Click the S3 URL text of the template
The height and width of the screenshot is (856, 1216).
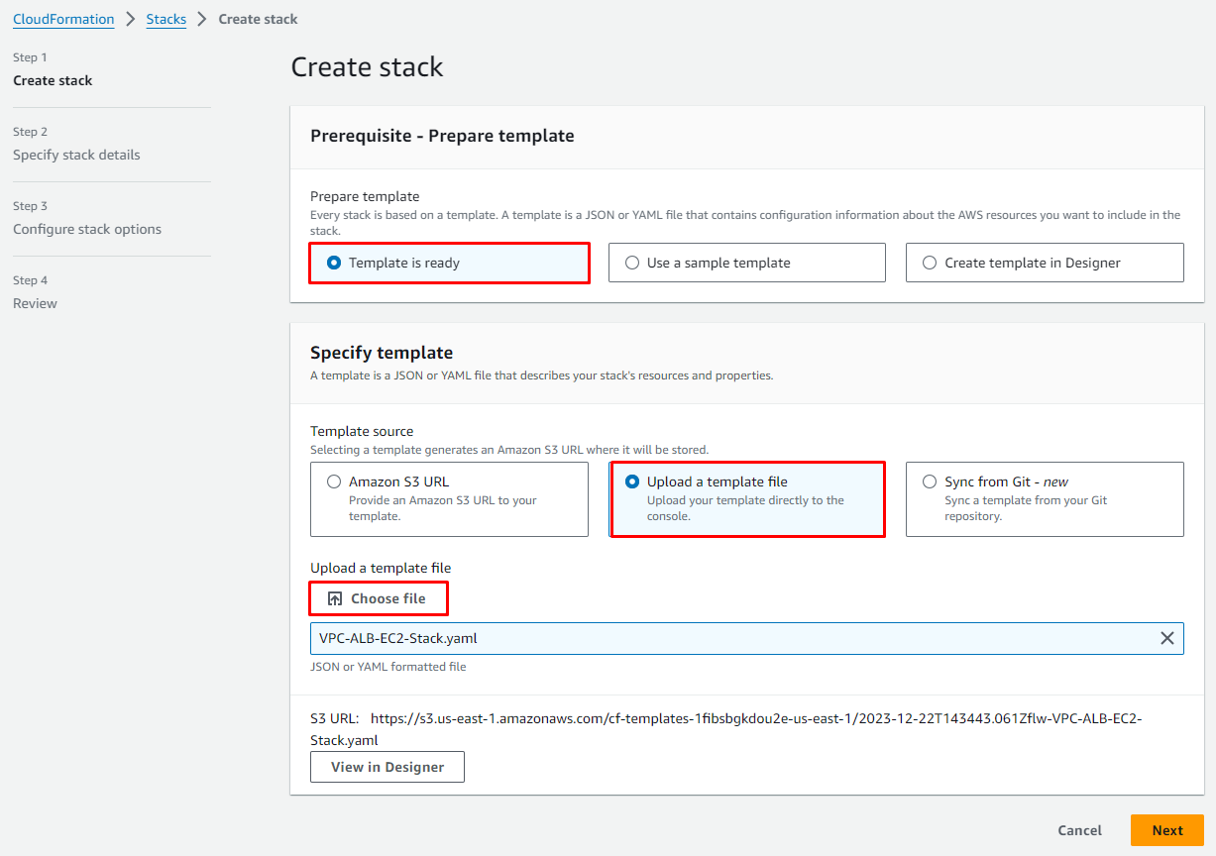755,718
